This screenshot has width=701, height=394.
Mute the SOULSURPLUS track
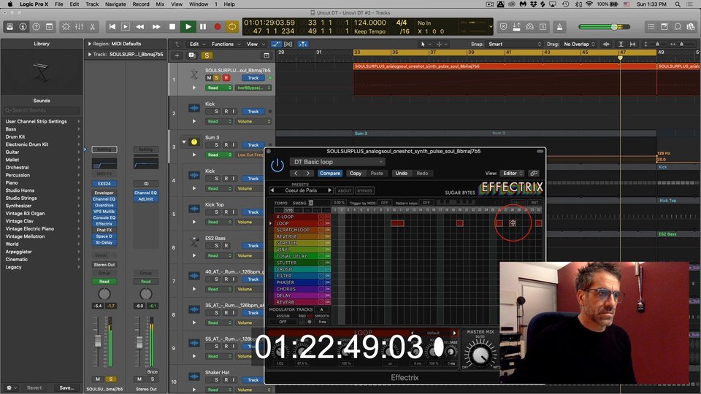(x=208, y=78)
